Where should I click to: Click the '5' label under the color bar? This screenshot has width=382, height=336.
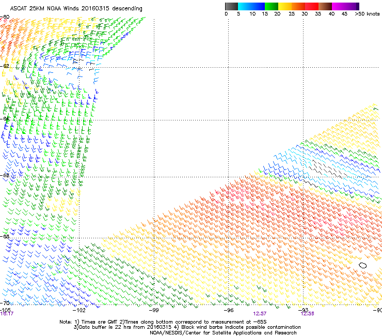(238, 14)
